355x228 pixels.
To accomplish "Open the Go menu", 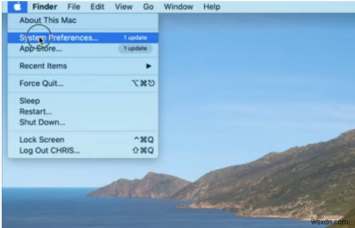I will [x=148, y=7].
